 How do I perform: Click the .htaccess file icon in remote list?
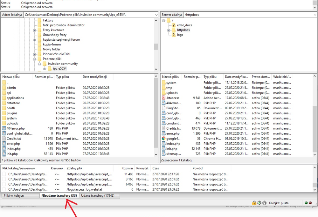click(x=163, y=98)
